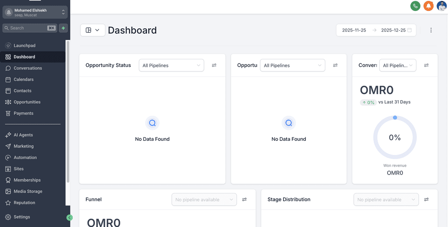This screenshot has width=448, height=227.
Task: Open the dashboard layout switcher dropdown
Action: (x=92, y=30)
